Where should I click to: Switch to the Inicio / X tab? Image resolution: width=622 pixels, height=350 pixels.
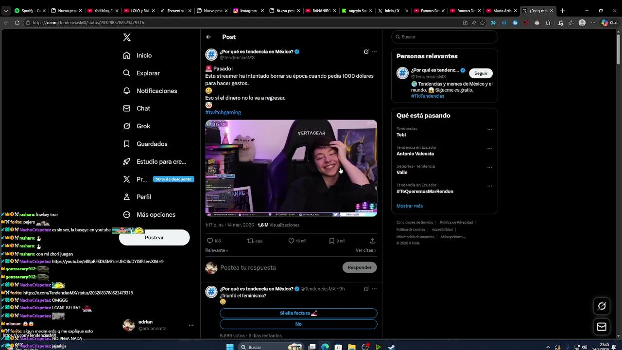point(393,11)
